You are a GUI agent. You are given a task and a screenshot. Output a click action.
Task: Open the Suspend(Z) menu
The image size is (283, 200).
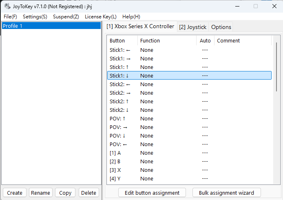66,17
